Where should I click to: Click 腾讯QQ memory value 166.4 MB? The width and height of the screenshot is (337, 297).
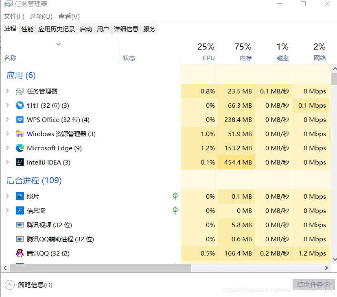pyautogui.click(x=238, y=254)
